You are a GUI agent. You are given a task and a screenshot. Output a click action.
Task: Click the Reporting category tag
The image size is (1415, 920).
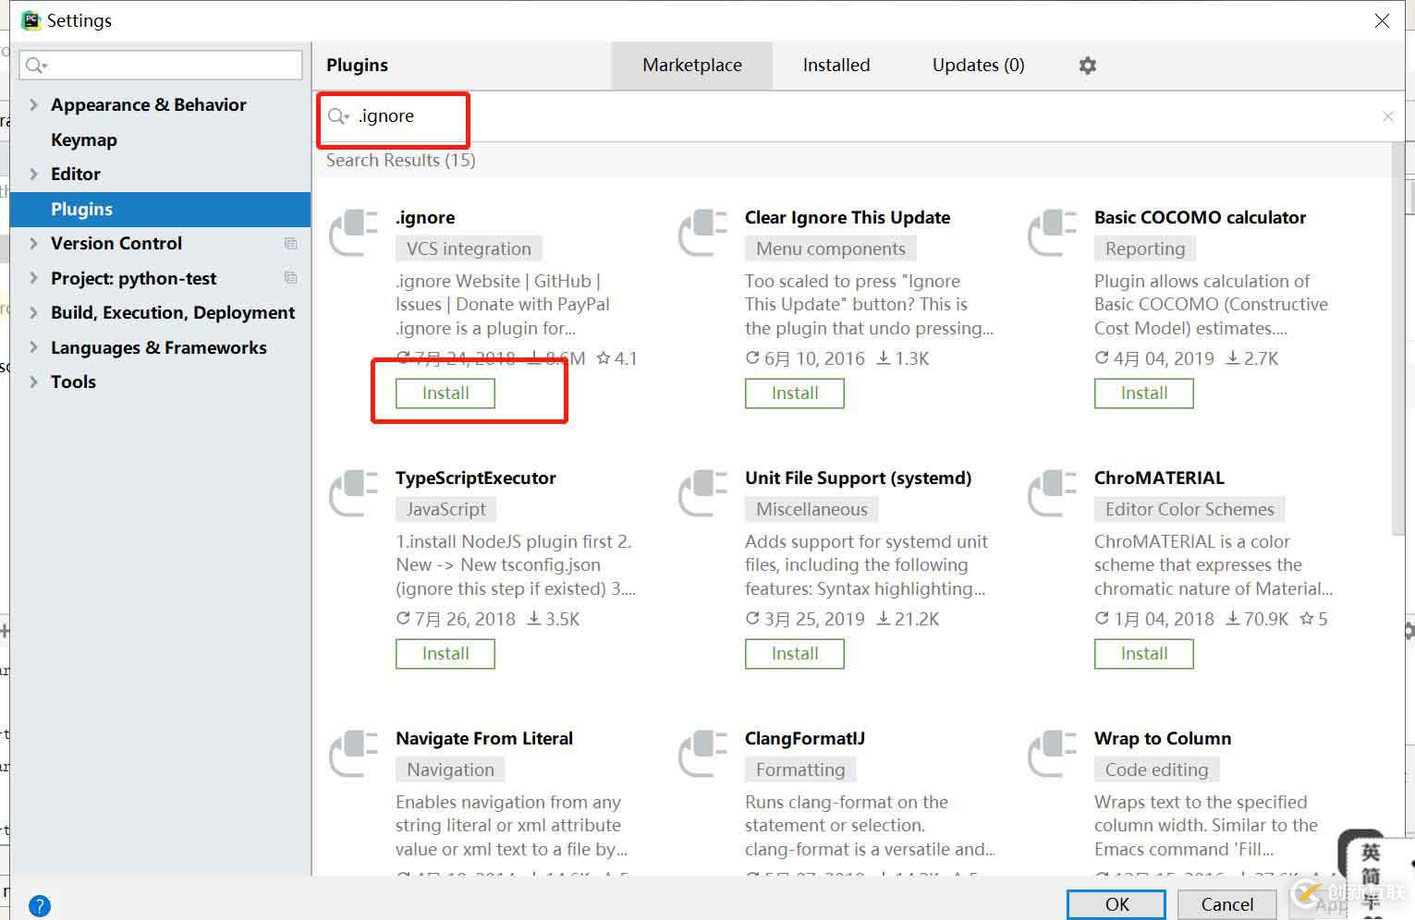pos(1145,248)
